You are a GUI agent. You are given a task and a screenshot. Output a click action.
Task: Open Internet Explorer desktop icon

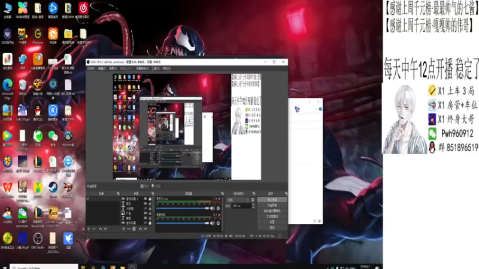68,165
